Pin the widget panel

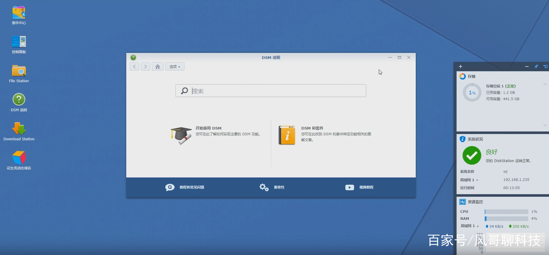coord(536,67)
